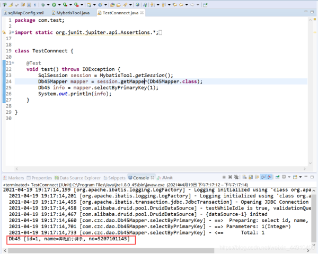Click the warning marker beside line 3
Viewport: 318px width, 254px height.
click(4, 32)
